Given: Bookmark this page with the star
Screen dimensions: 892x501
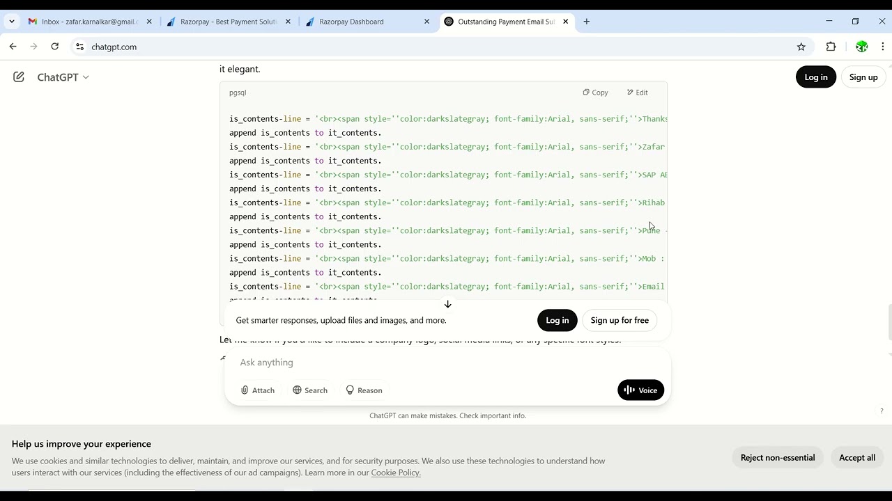Looking at the screenshot, I should pos(801,47).
